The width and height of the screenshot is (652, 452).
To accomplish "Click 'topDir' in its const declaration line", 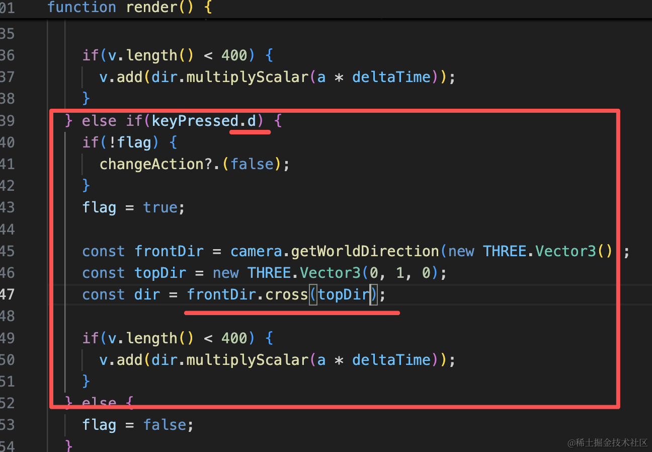I will pyautogui.click(x=160, y=273).
